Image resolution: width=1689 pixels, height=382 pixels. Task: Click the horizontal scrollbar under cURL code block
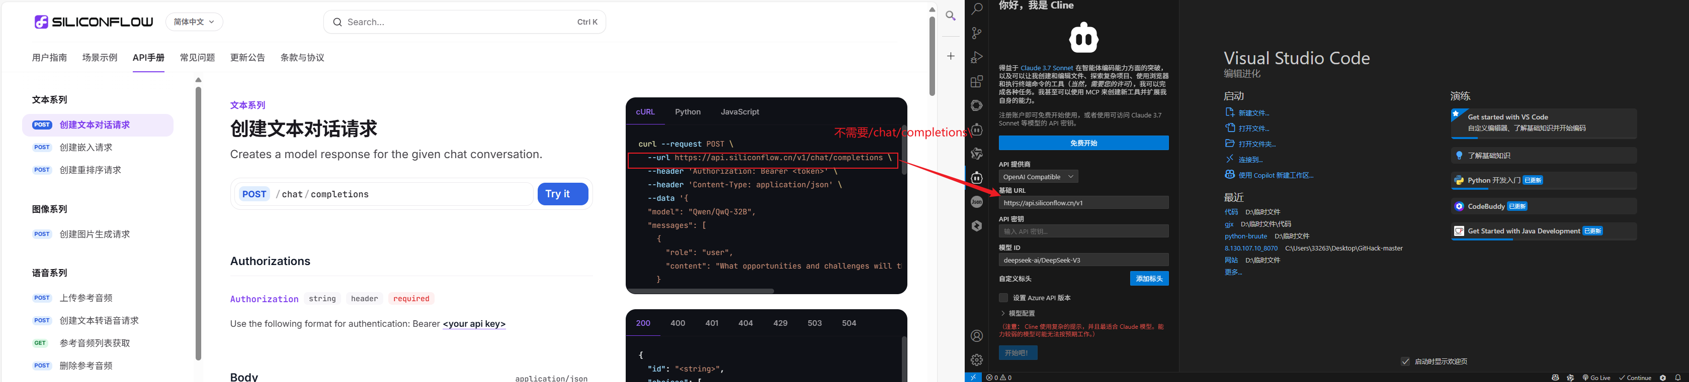click(x=701, y=291)
